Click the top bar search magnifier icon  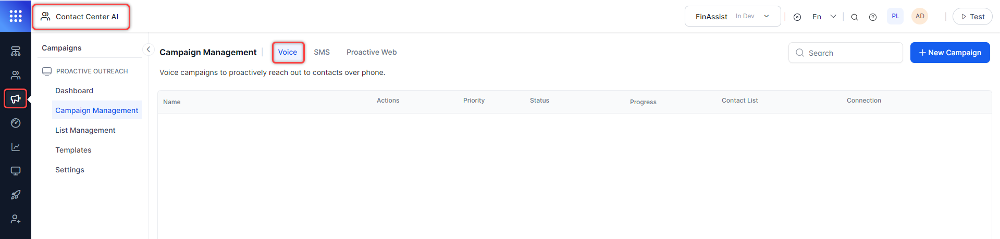(855, 17)
